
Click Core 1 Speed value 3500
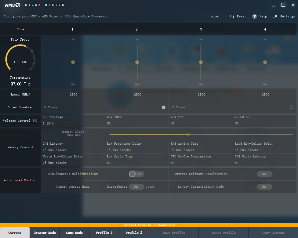[74, 95]
